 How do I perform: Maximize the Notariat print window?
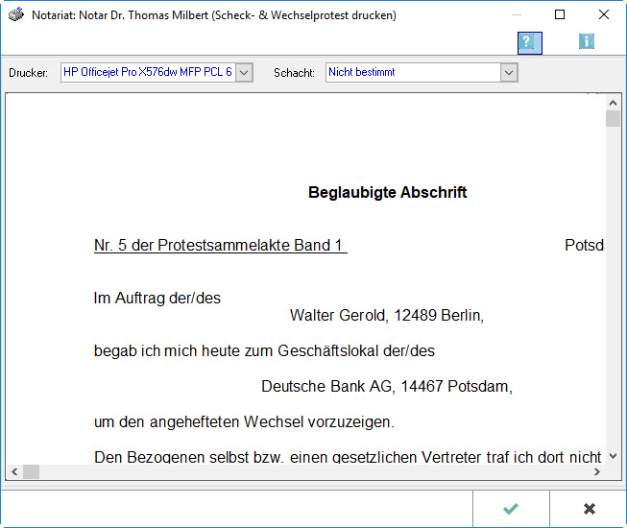click(560, 14)
